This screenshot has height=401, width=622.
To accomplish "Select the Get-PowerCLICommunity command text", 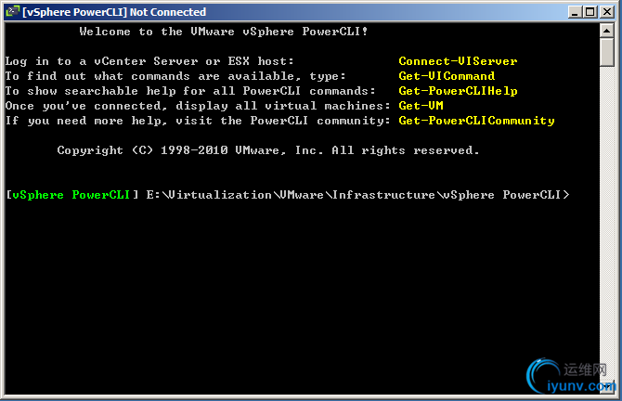I will 476,121.
